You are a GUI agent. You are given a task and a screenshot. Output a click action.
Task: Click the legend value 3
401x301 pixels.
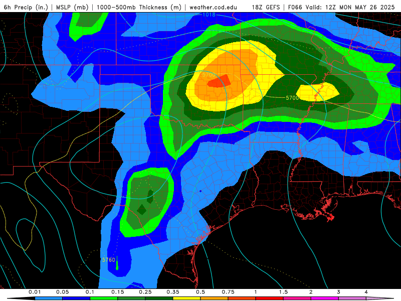(339, 292)
